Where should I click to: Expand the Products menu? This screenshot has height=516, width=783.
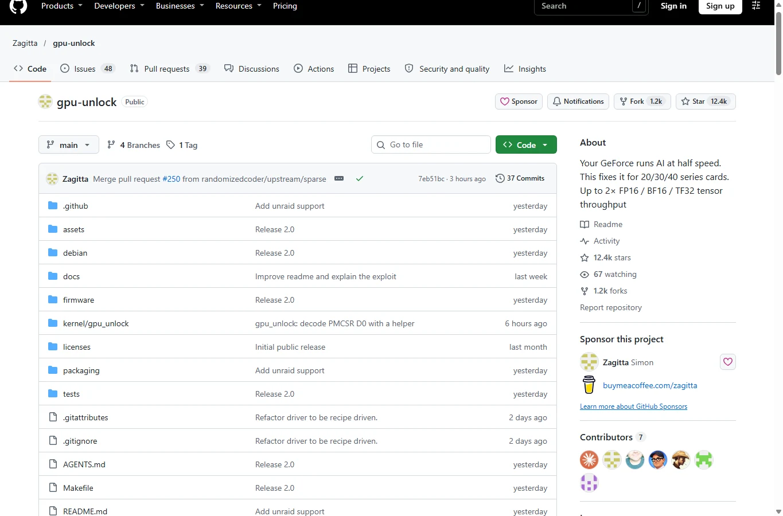(x=62, y=6)
